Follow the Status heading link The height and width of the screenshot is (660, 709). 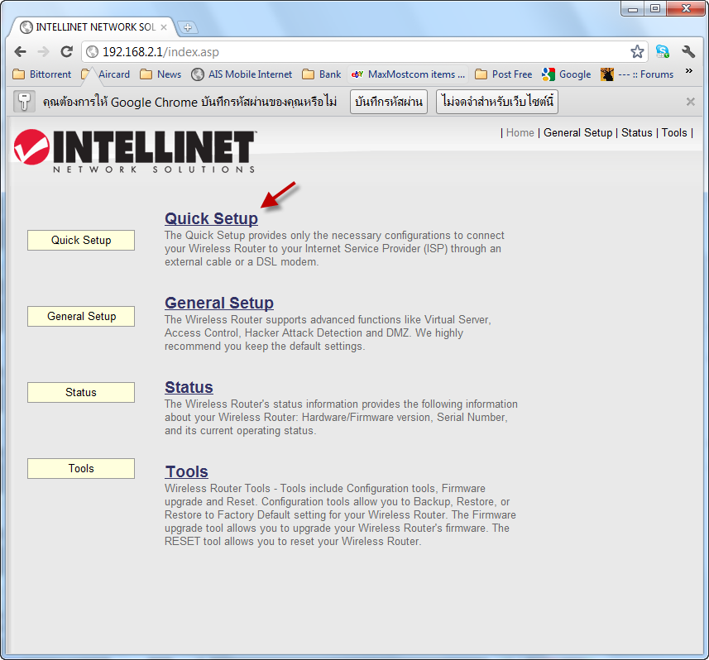(189, 387)
